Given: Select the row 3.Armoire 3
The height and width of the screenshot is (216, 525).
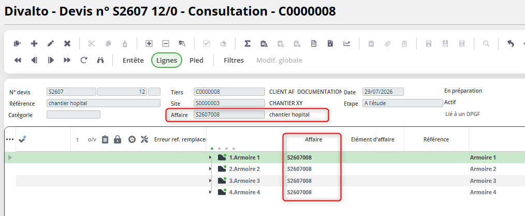Looking at the screenshot, I should pos(265,180).
